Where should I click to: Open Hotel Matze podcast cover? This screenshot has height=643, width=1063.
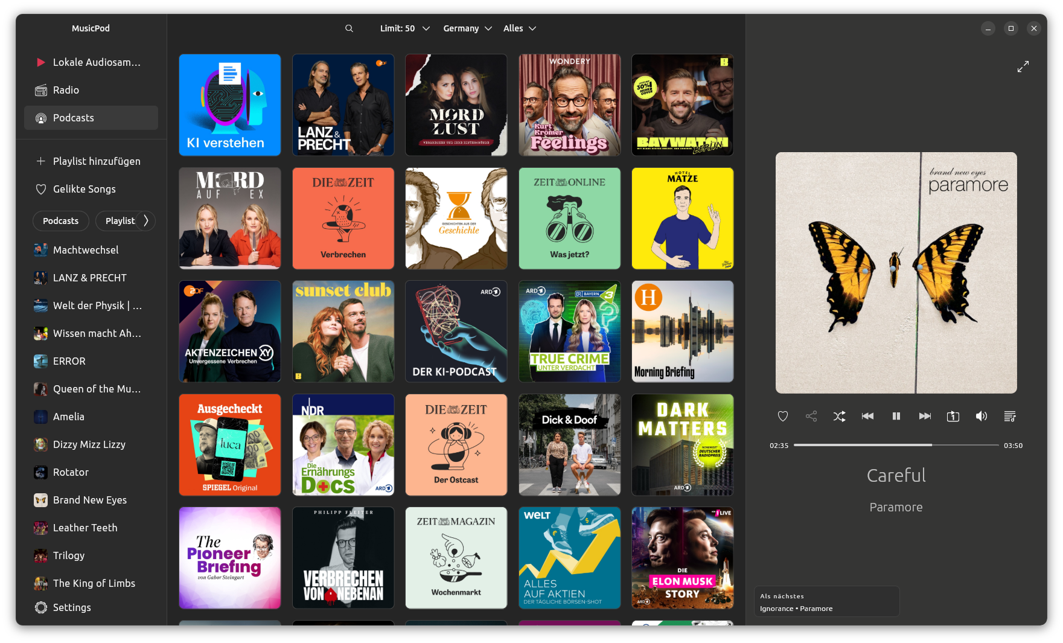[683, 219]
